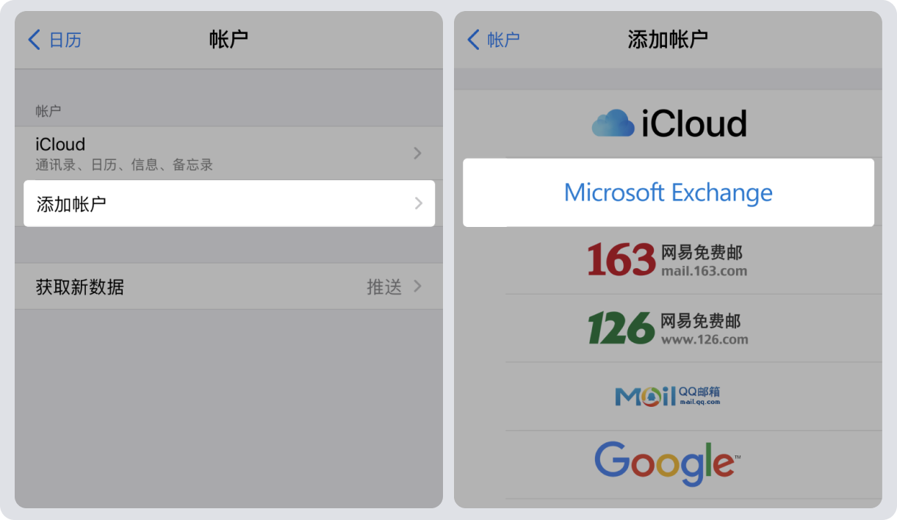Go back to 日历 settings
The image size is (897, 520).
point(54,40)
